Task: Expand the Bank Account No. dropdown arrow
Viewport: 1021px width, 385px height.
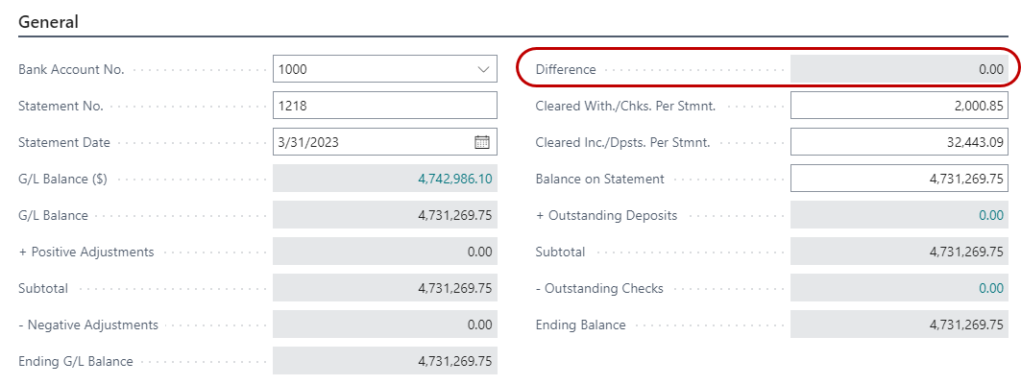Action: pyautogui.click(x=482, y=69)
